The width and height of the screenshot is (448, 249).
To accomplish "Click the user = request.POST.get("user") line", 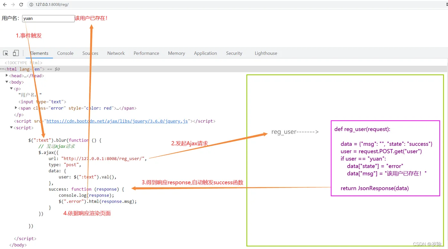I will coord(381,151).
